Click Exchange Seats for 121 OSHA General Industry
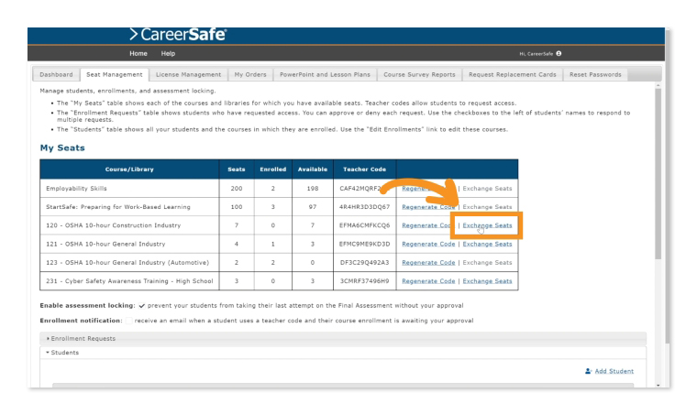This screenshot has width=697, height=415. tap(487, 244)
